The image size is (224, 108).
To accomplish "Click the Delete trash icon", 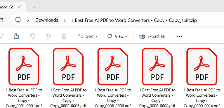I will (64, 36).
